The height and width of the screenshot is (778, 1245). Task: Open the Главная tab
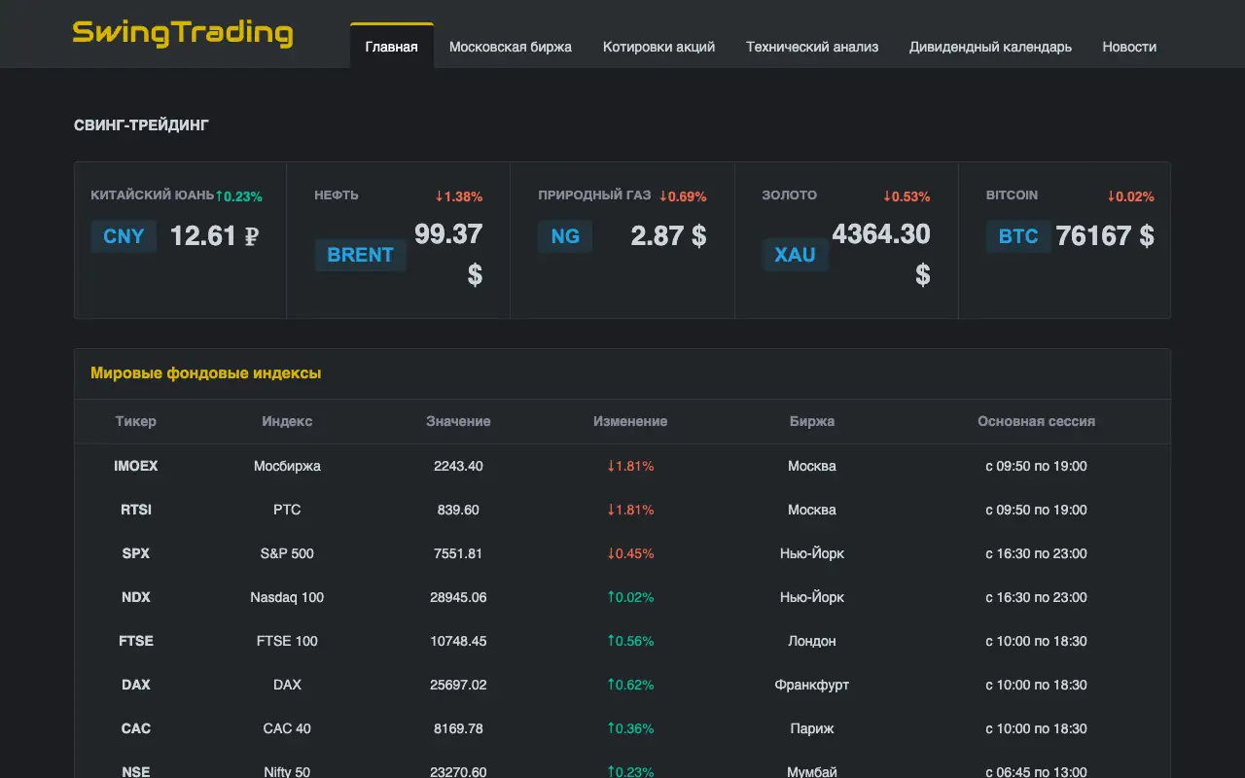[392, 46]
